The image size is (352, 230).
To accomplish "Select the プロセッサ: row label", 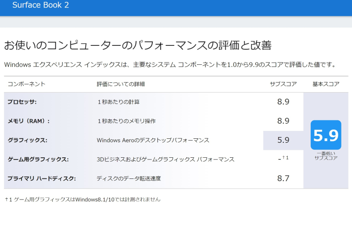I will pyautogui.click(x=22, y=102).
